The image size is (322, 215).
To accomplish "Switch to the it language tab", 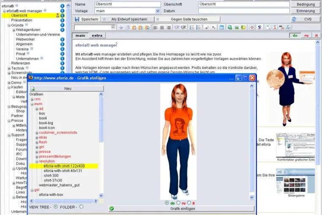I will tap(317, 36).
